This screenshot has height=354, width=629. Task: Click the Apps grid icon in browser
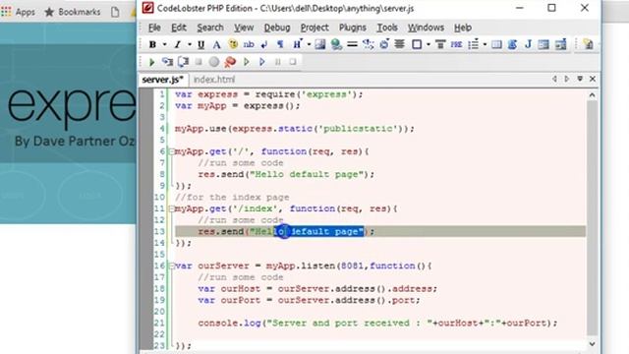point(6,12)
